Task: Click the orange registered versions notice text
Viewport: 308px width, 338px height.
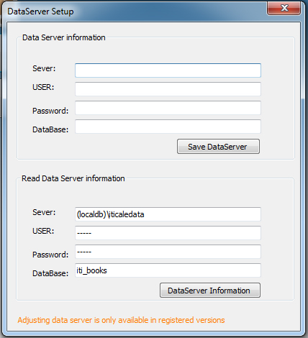Action: [121, 320]
